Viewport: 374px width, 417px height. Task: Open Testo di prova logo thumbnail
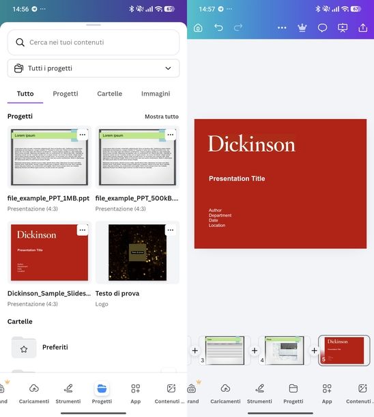(137, 252)
